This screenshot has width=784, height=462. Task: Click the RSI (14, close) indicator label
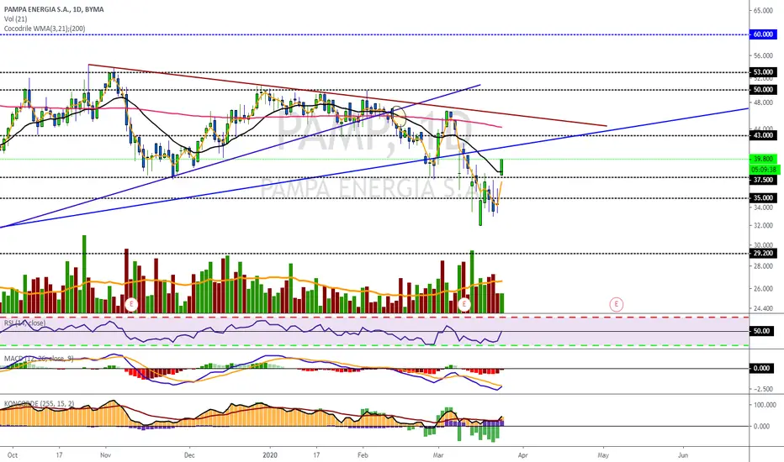(x=24, y=323)
